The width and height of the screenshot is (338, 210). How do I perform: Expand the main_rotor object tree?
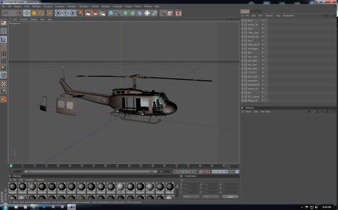242,56
